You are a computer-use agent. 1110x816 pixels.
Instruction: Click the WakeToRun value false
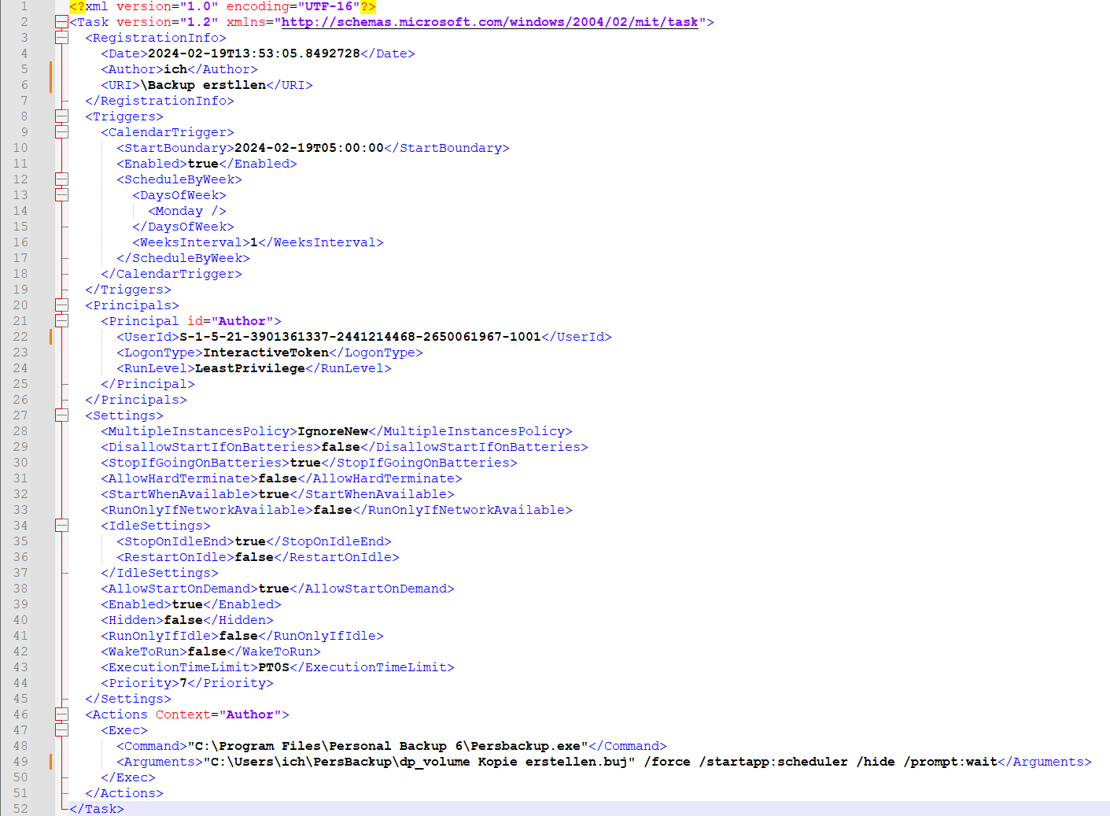(207, 652)
